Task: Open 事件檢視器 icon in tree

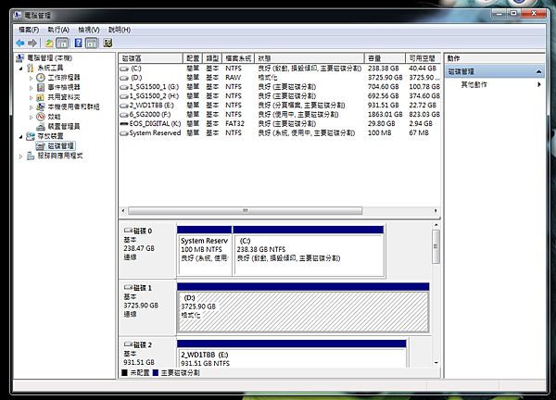Action: (41, 87)
